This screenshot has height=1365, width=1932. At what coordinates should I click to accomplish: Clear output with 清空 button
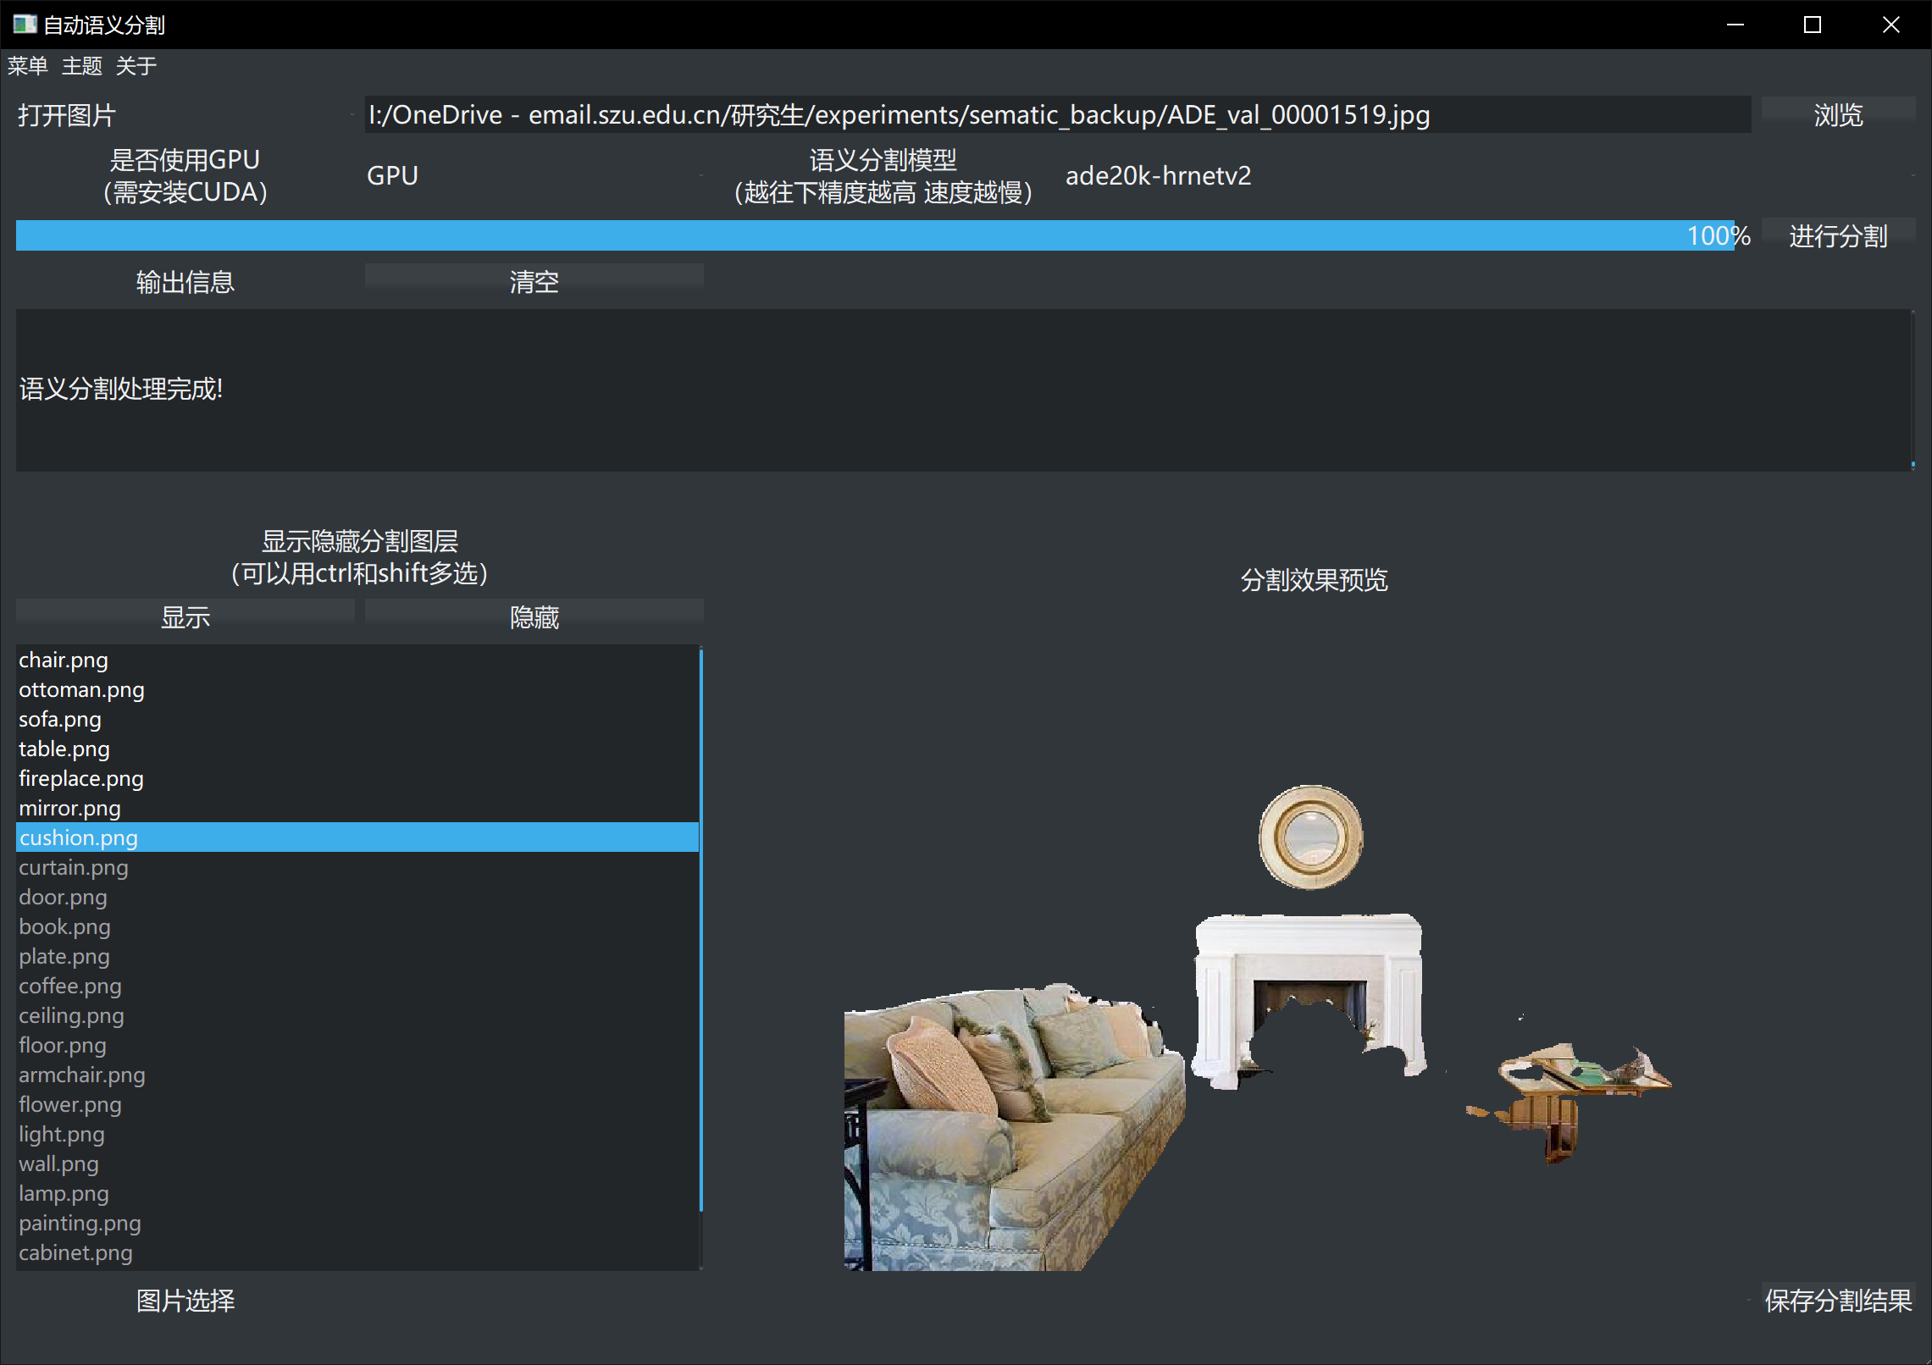[x=534, y=280]
